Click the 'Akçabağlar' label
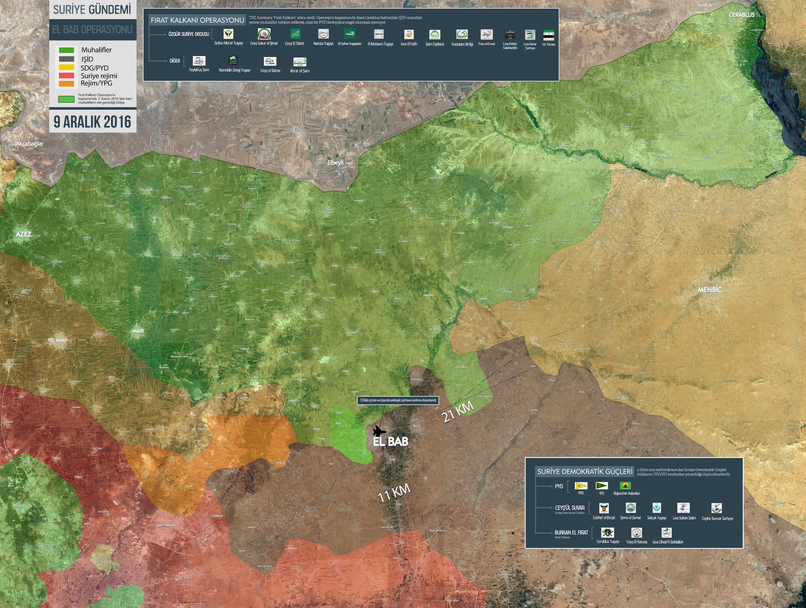 click(30, 144)
